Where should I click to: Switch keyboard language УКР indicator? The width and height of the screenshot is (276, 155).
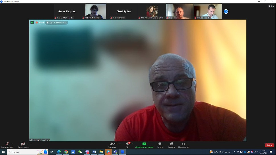[256, 152]
